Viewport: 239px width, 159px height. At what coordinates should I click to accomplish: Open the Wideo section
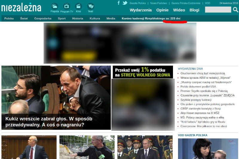(179, 10)
